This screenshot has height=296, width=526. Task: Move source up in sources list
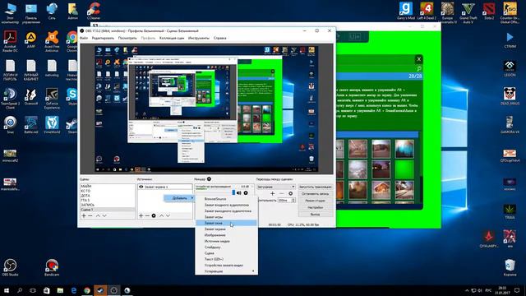coord(161,215)
